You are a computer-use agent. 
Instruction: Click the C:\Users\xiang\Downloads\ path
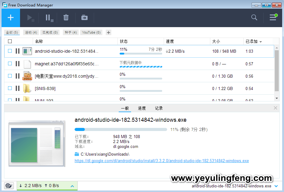pyautogui.click(x=105, y=154)
